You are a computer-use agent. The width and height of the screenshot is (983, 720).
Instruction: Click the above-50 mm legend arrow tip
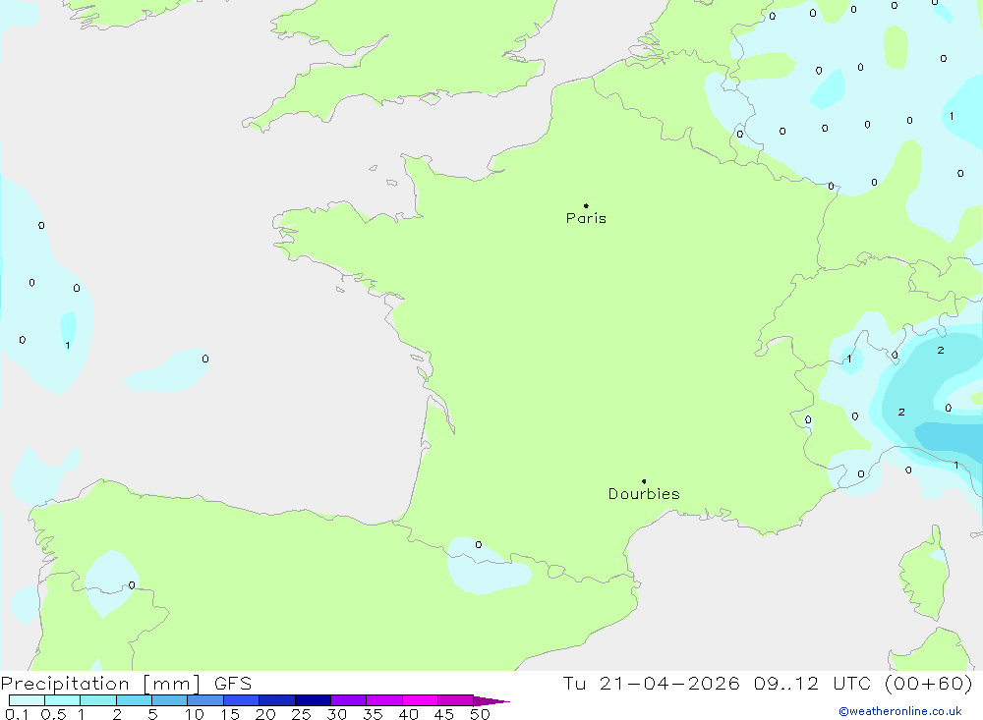click(491, 700)
